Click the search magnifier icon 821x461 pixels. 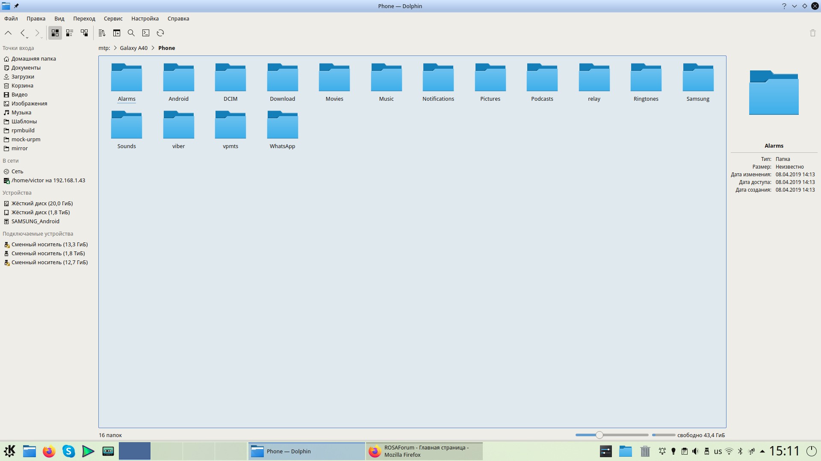(x=131, y=33)
